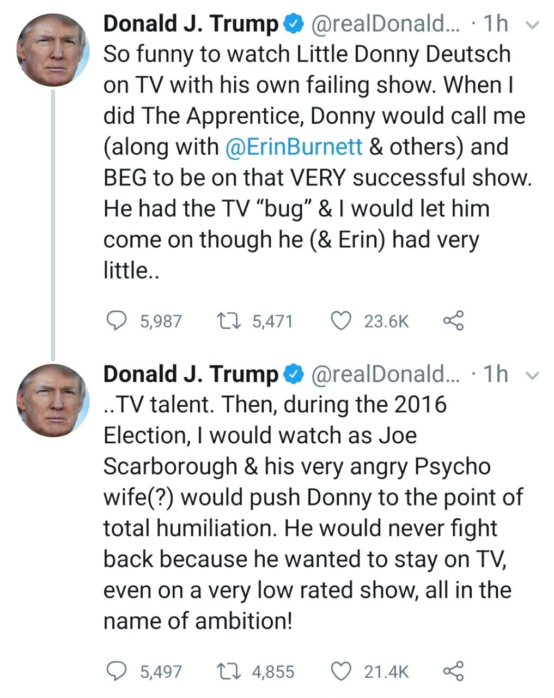This screenshot has height=698, width=554.
Task: View the profile picture on the first tweet
Action: click(x=53, y=50)
